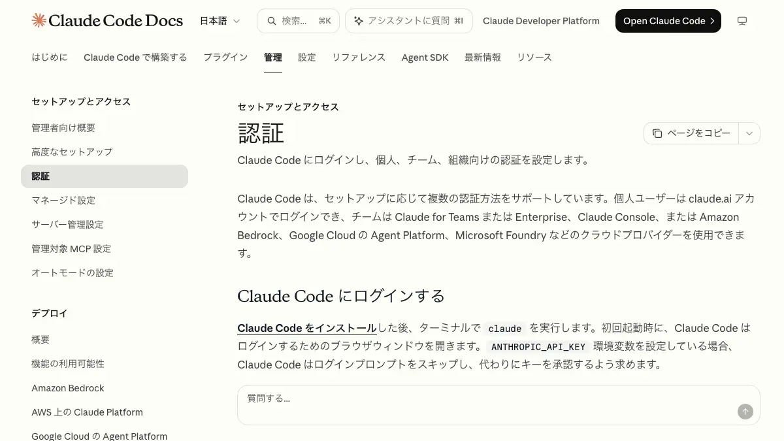Click the デプロイ sidebar section heading
The image size is (784, 441).
click(x=50, y=314)
